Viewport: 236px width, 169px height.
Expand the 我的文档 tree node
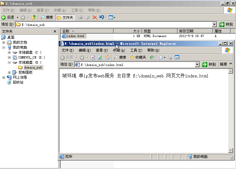pyautogui.click(x=4, y=42)
